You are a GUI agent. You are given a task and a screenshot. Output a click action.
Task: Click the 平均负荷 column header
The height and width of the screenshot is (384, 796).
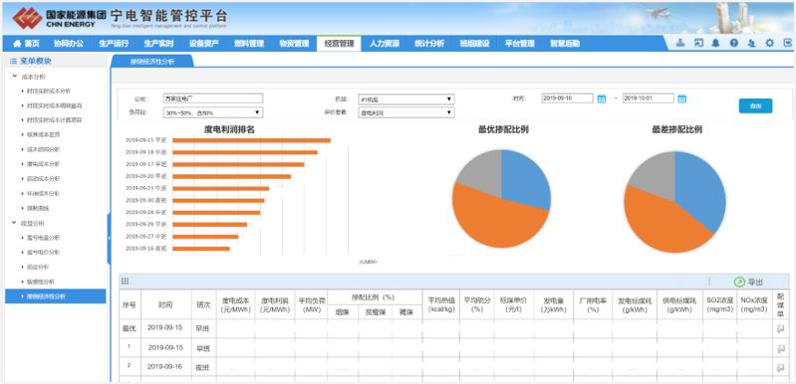(x=311, y=304)
